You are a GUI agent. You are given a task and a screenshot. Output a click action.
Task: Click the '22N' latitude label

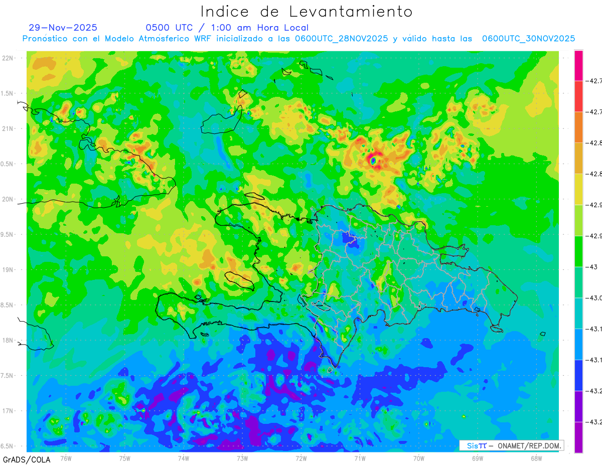pyautogui.click(x=9, y=58)
